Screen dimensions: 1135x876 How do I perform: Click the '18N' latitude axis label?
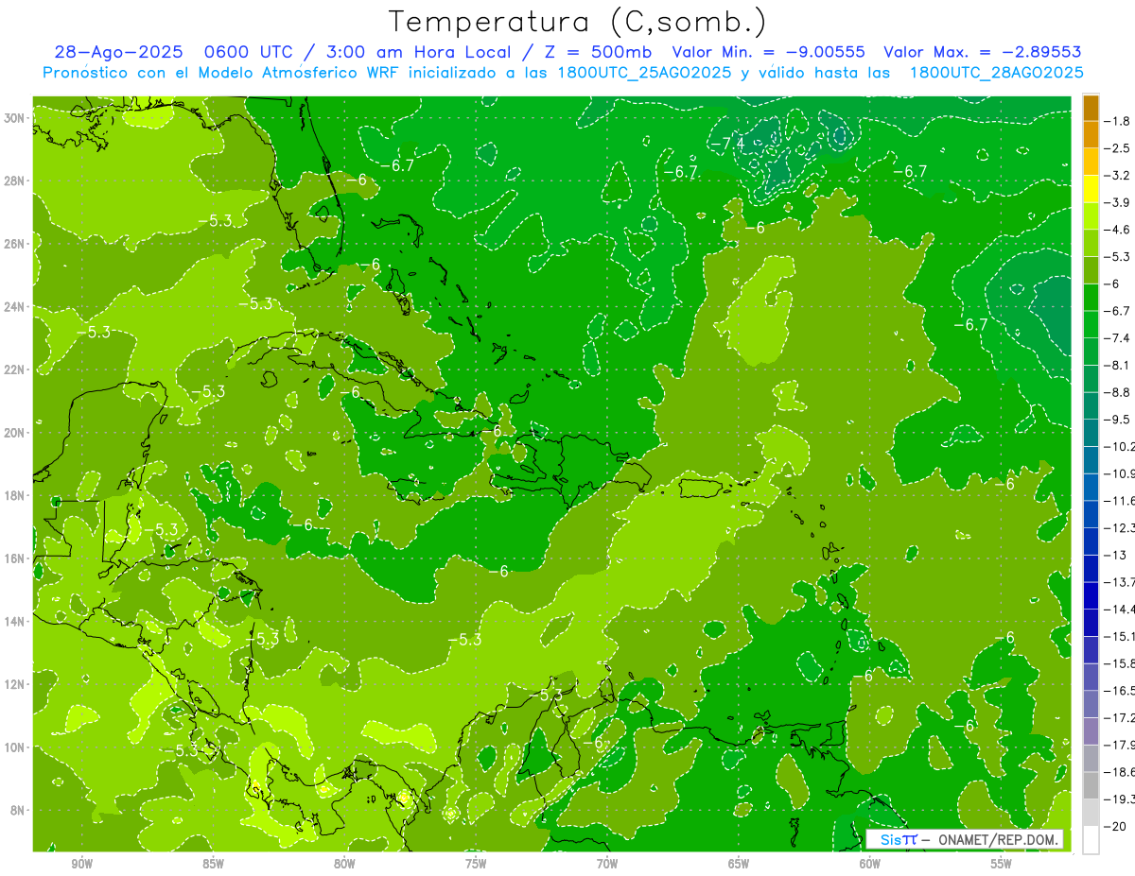click(13, 495)
